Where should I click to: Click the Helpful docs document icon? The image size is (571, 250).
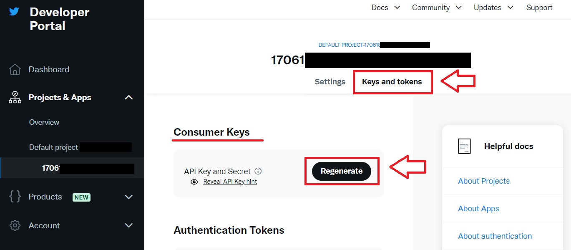(464, 146)
